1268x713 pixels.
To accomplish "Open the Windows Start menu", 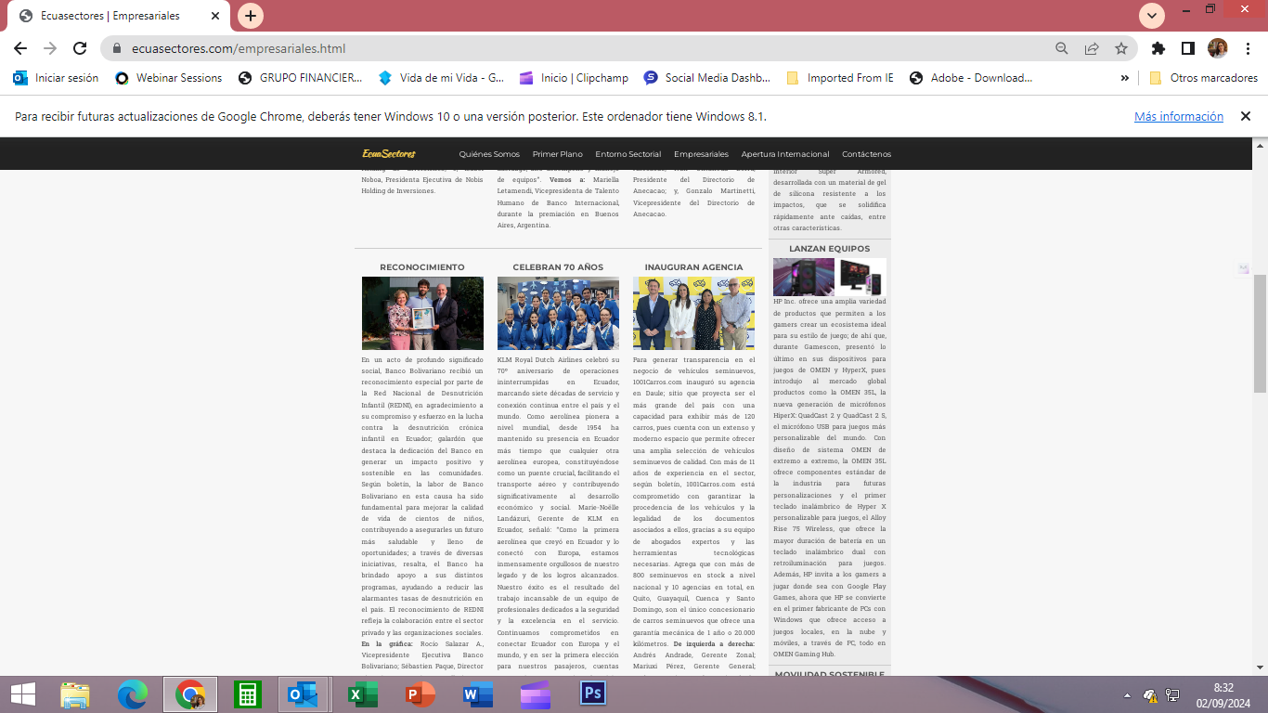I will pyautogui.click(x=23, y=694).
